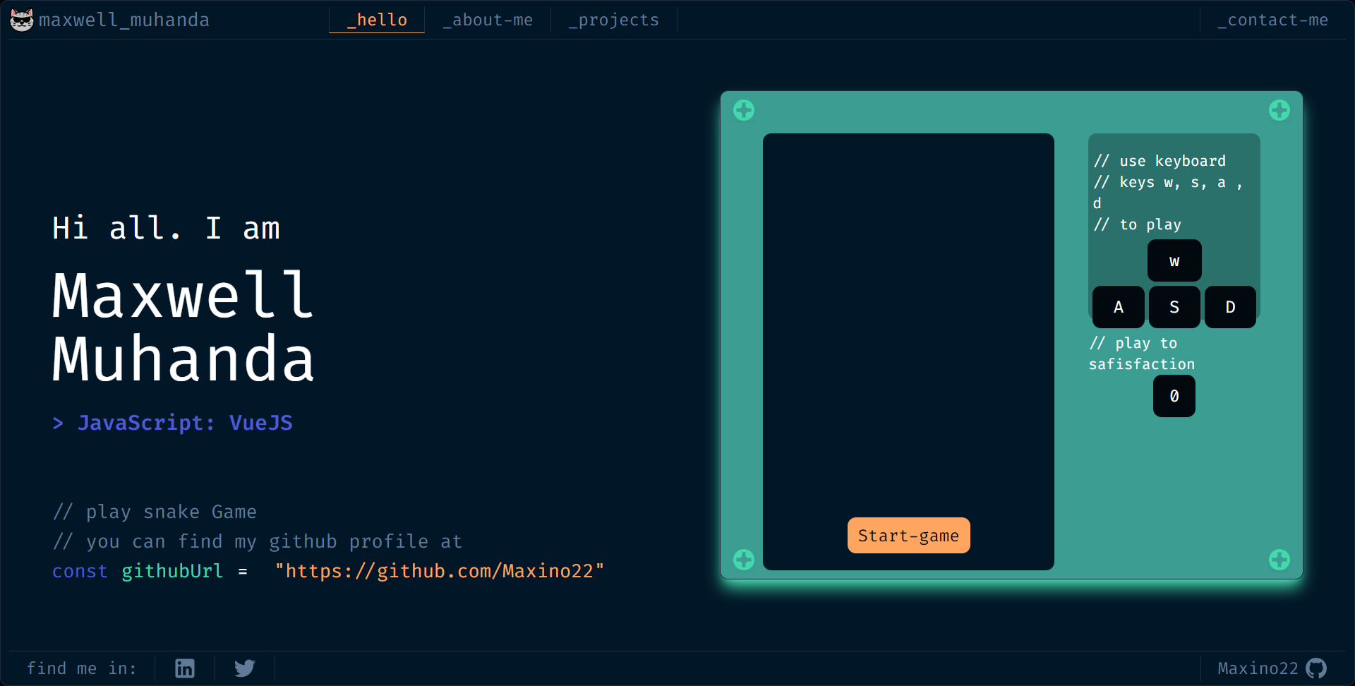Select the 'JavaScript: VueJS' subtitle text
The width and height of the screenshot is (1355, 686).
click(185, 423)
